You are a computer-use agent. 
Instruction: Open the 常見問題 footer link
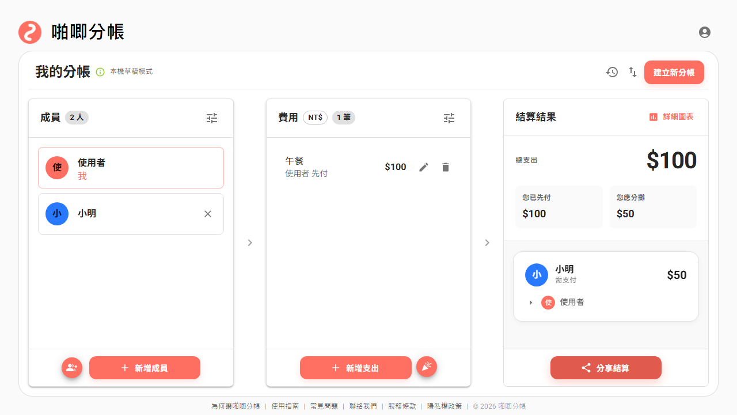click(324, 406)
